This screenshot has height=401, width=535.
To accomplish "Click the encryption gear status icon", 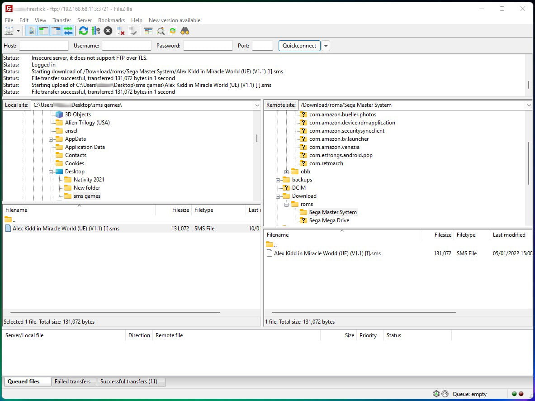I will coord(436,394).
